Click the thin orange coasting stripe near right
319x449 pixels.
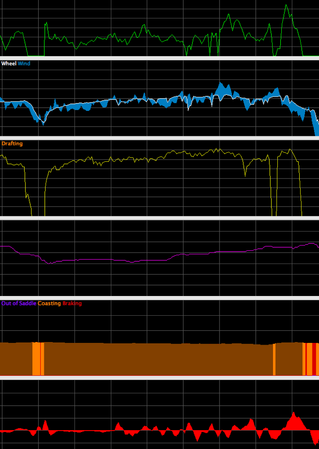coord(274,360)
